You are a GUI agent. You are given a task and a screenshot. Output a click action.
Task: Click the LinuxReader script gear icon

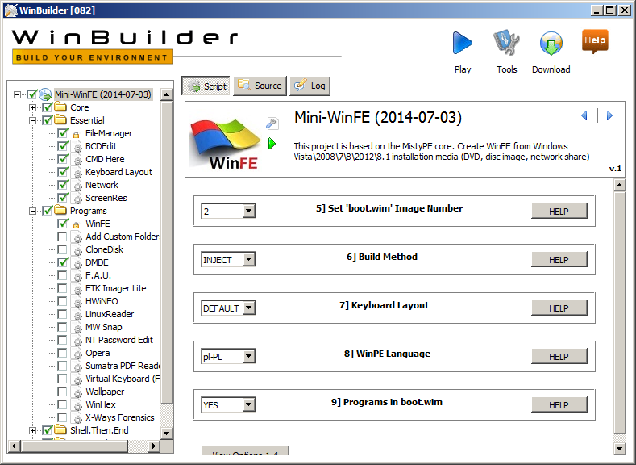click(x=77, y=314)
